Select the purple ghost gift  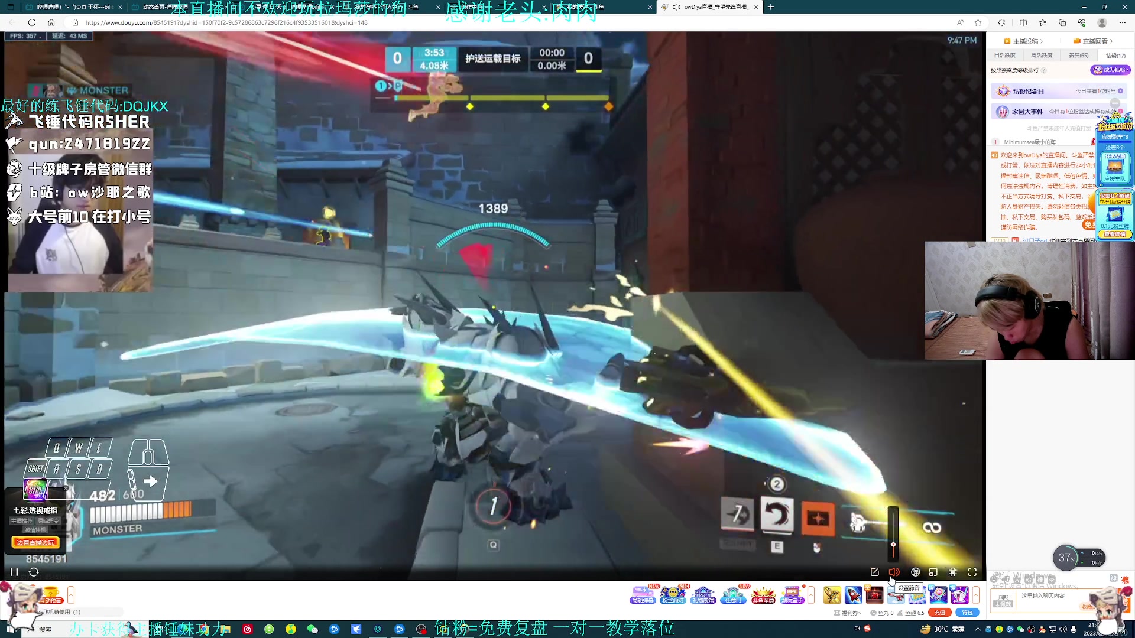(959, 594)
